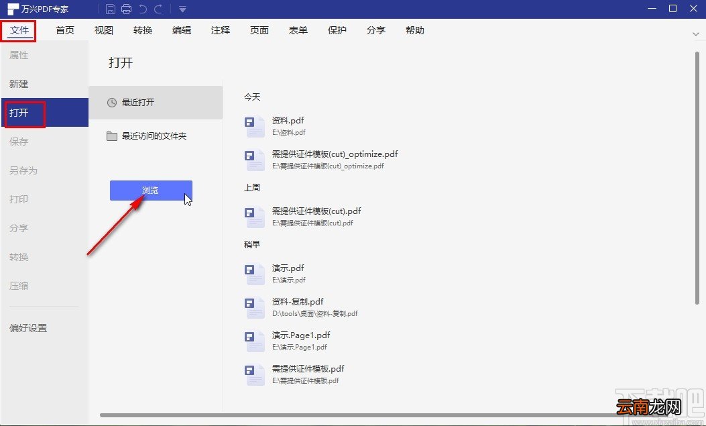Select 打开 in the sidebar
Screen dimensions: 706x426
click(44, 112)
